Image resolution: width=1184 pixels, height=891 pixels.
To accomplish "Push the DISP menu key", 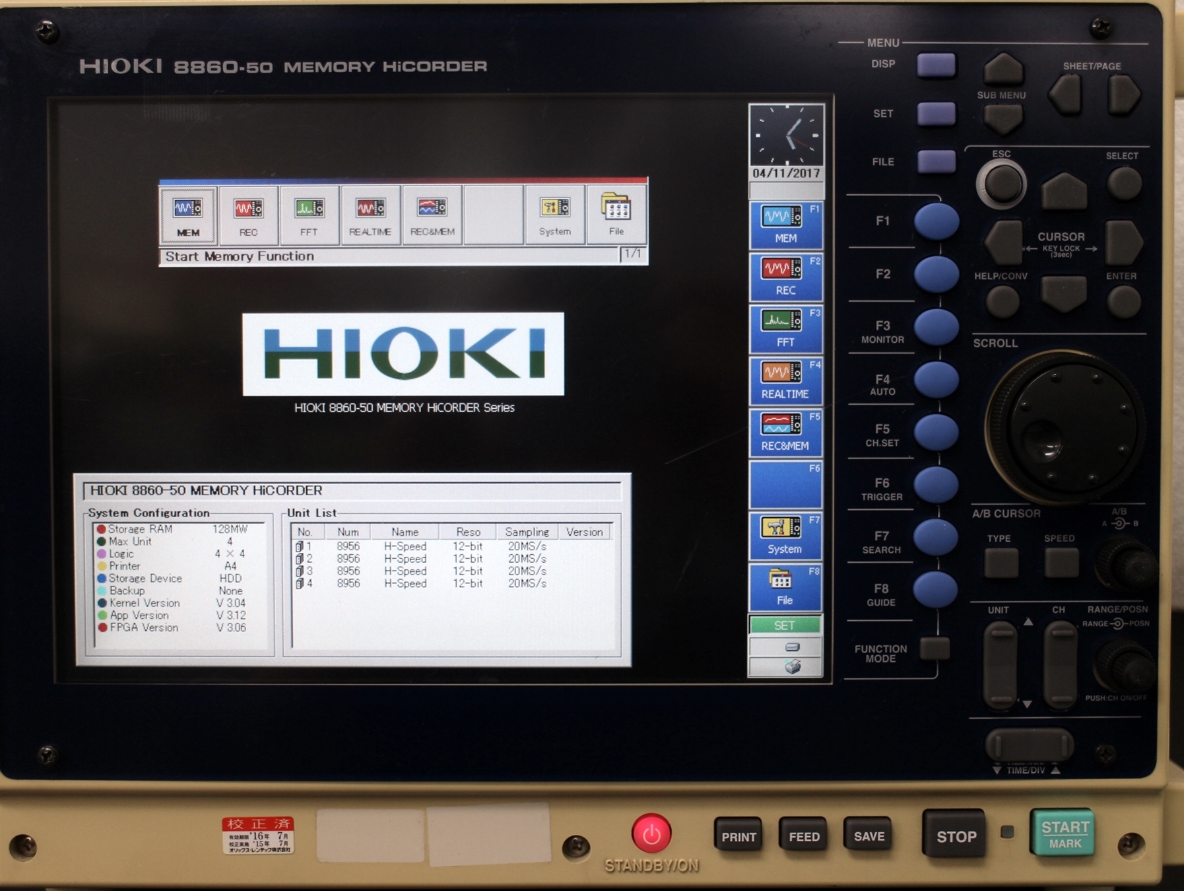I will click(x=936, y=65).
